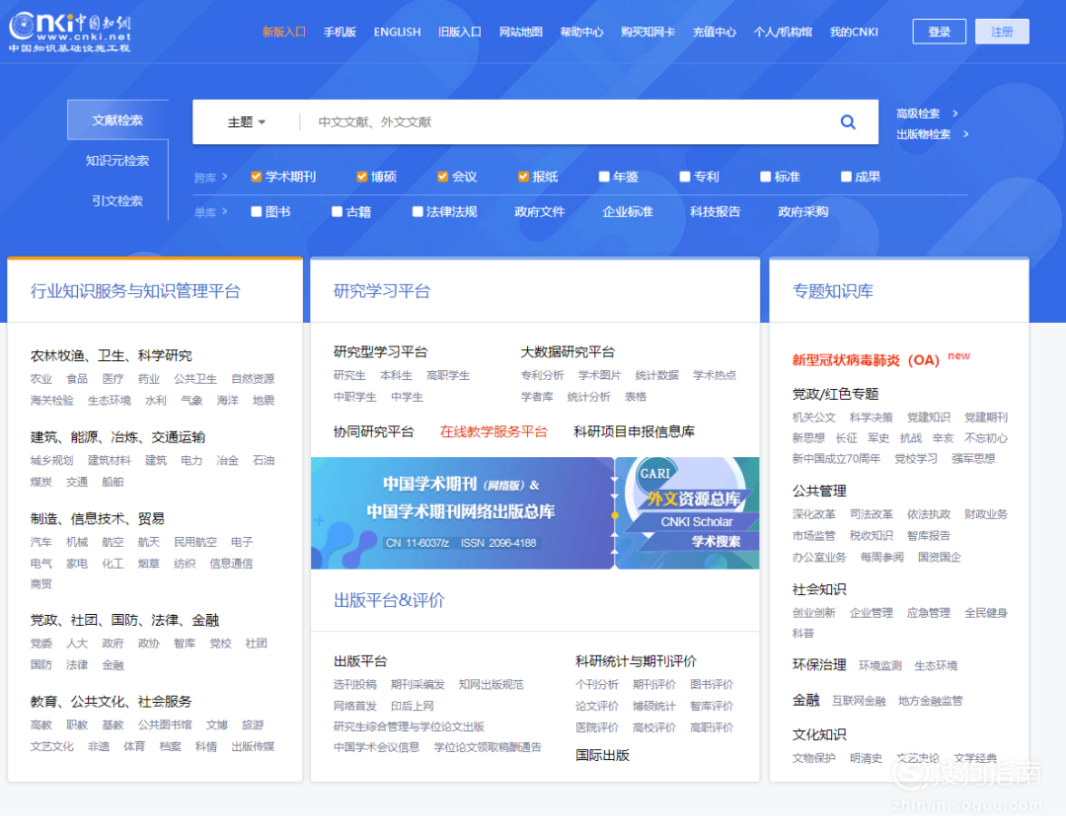1066x839 pixels.
Task: Open 机关公文 topic link
Action: pyautogui.click(x=813, y=418)
